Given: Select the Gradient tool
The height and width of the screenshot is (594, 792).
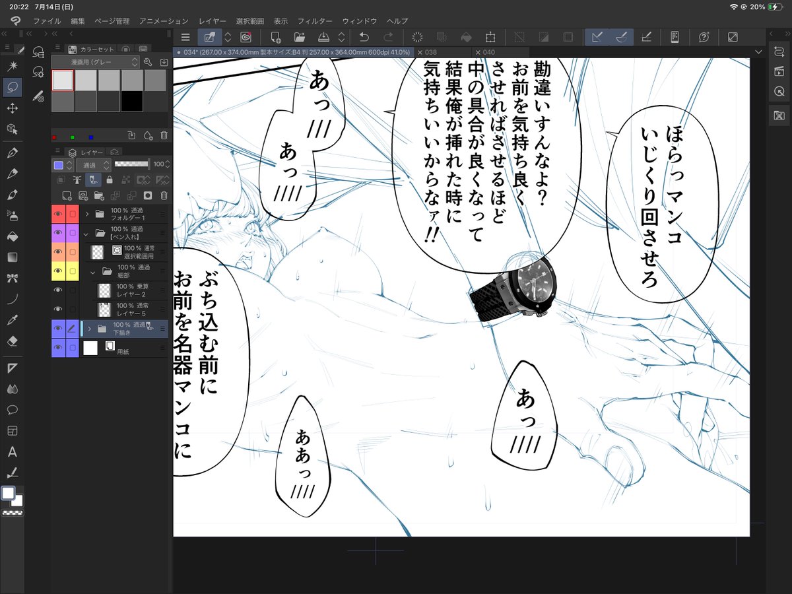Looking at the screenshot, I should pos(12,257).
